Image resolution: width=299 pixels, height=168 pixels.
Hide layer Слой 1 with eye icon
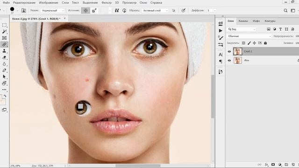point(229,51)
